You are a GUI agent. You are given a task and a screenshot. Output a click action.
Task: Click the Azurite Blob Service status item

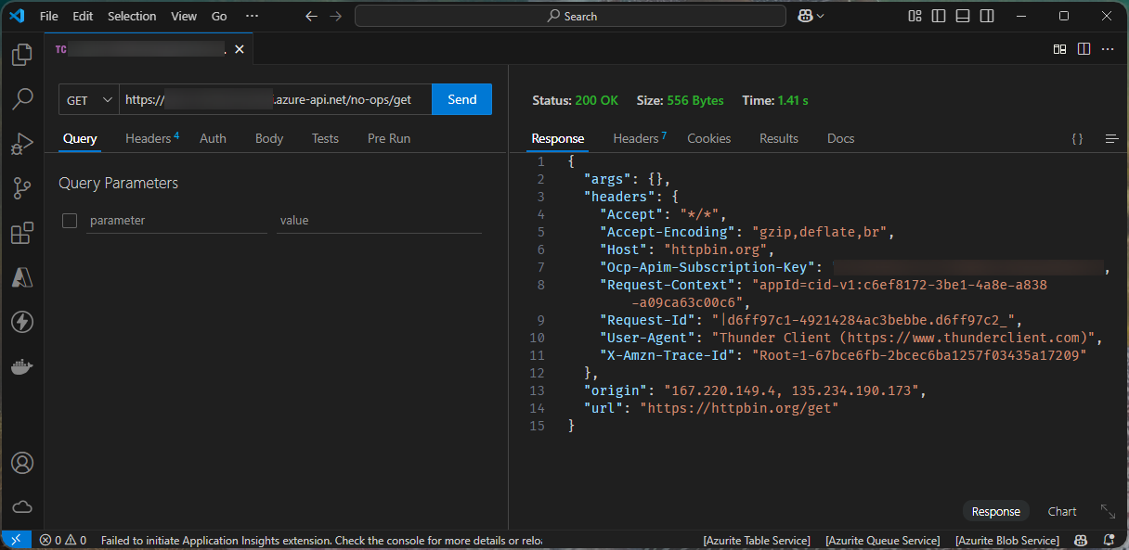coord(1007,540)
